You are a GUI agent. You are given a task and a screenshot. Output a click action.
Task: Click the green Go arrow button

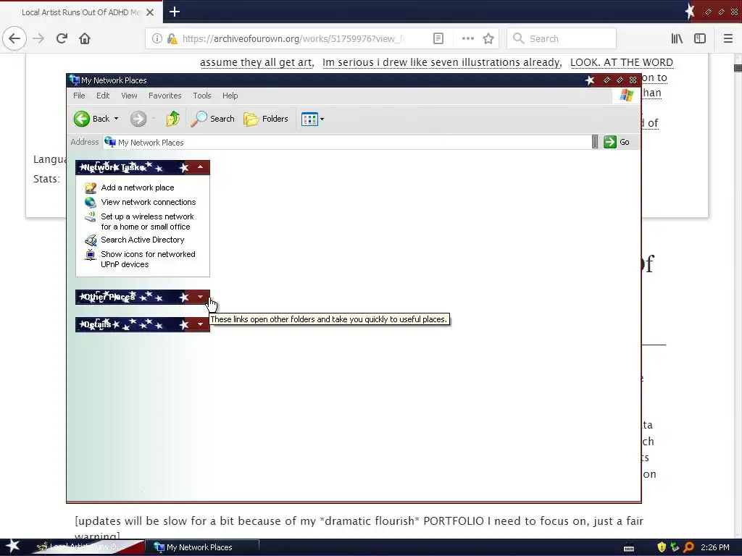[x=610, y=142]
